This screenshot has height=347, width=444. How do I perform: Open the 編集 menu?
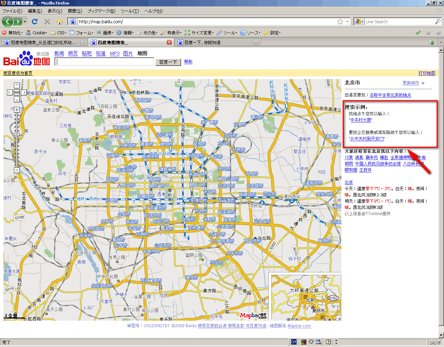coord(35,11)
